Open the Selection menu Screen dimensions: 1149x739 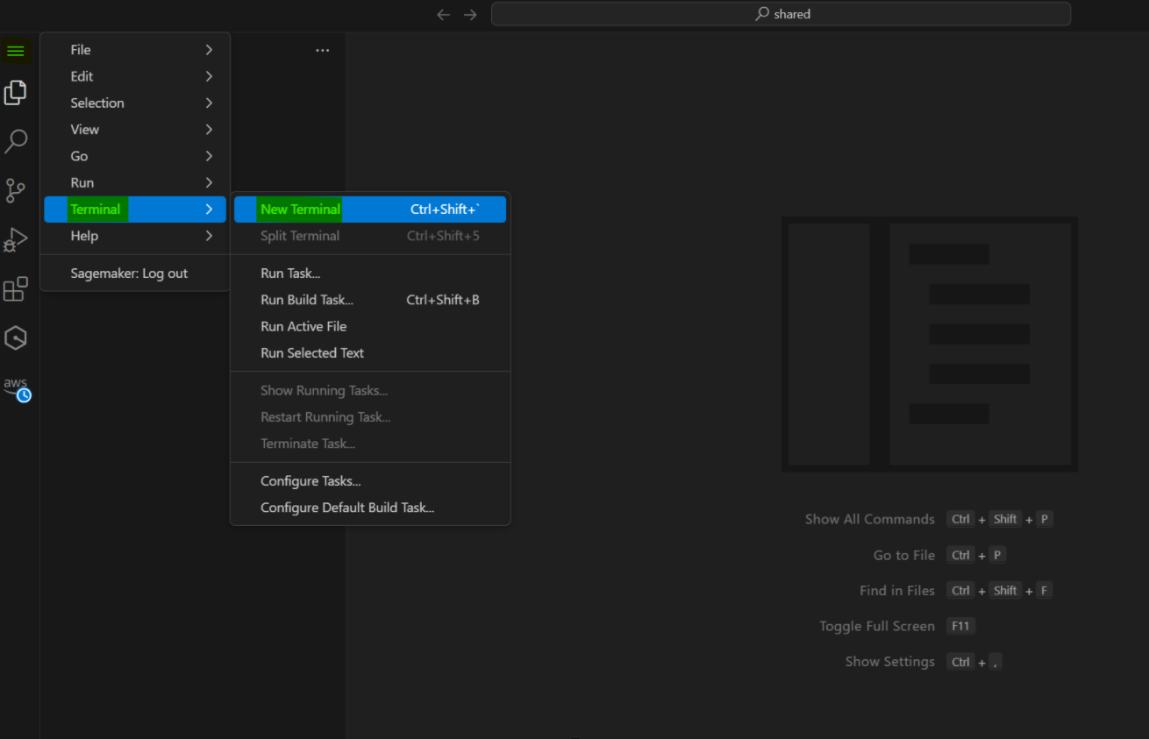135,103
